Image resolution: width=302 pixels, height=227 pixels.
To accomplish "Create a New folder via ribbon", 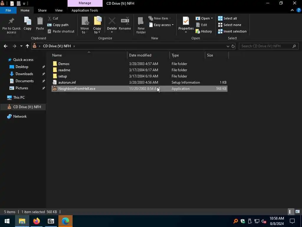I will point(141,25).
